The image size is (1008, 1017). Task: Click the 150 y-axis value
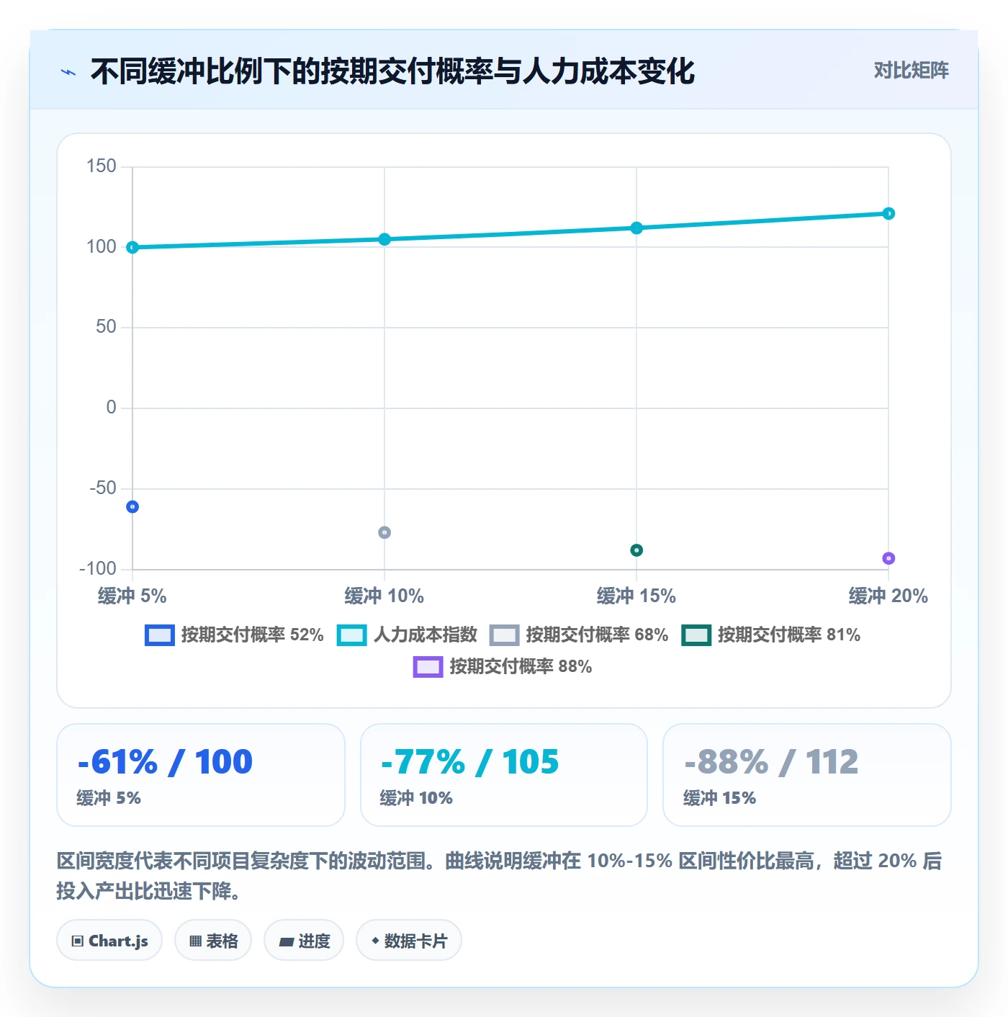[102, 166]
